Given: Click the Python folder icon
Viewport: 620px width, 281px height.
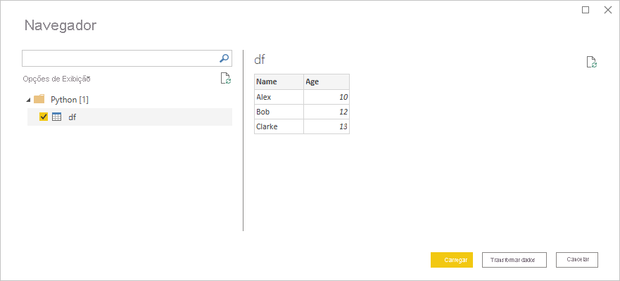Looking at the screenshot, I should [39, 99].
